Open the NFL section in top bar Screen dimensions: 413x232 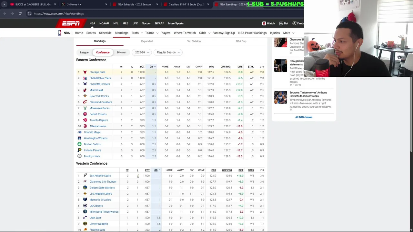116,23
